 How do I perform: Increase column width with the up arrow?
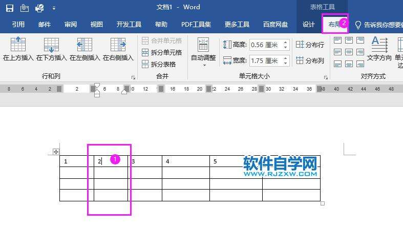point(286,58)
